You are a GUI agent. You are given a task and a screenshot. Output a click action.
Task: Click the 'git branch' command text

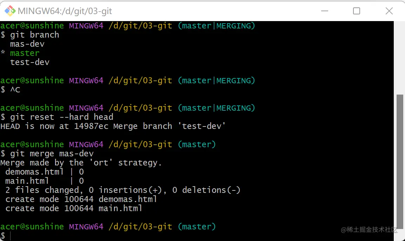(x=35, y=35)
